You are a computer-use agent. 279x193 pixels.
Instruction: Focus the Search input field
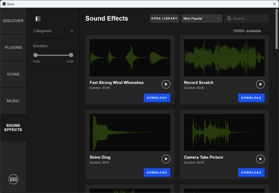[x=249, y=18]
